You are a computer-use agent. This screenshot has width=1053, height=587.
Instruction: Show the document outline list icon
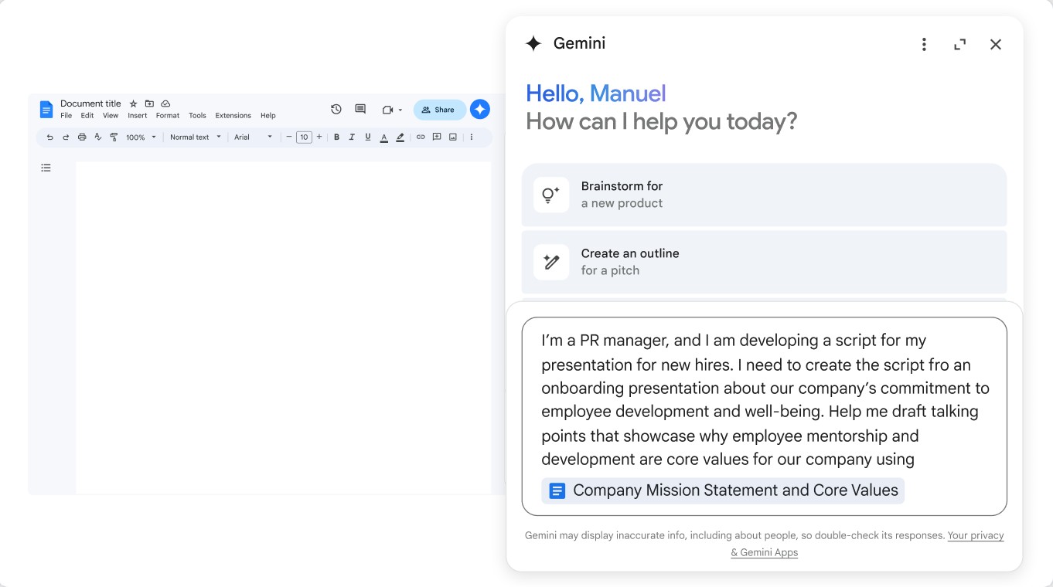pos(46,168)
